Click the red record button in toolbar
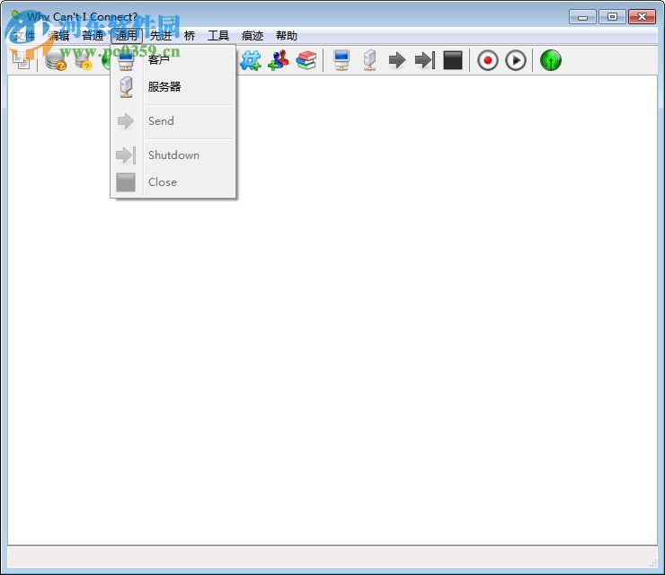This screenshot has width=665, height=575. pyautogui.click(x=488, y=60)
